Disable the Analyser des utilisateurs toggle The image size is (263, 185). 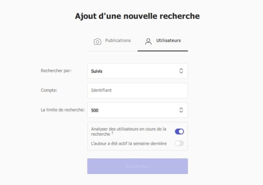tap(179, 132)
